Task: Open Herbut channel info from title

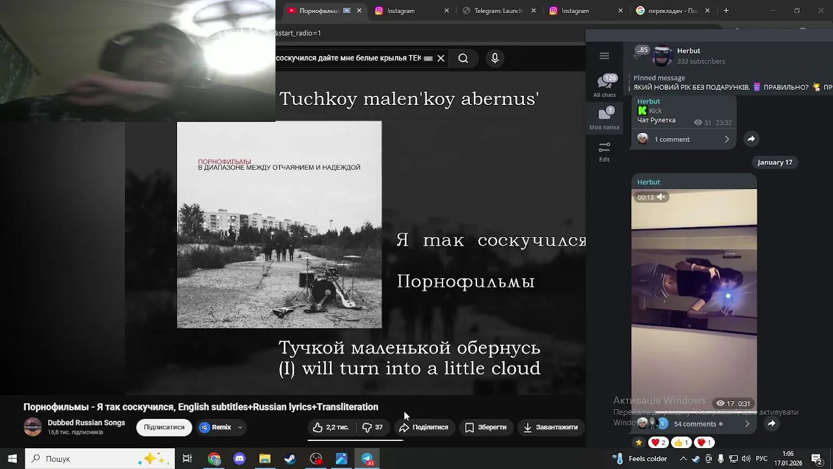Action: [689, 51]
